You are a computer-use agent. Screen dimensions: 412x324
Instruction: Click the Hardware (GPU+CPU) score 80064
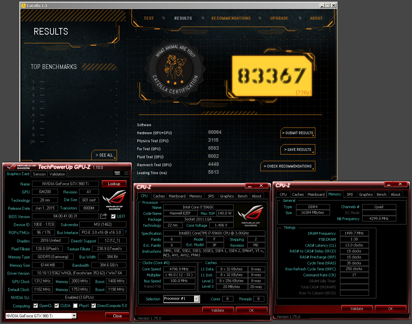tap(215, 132)
